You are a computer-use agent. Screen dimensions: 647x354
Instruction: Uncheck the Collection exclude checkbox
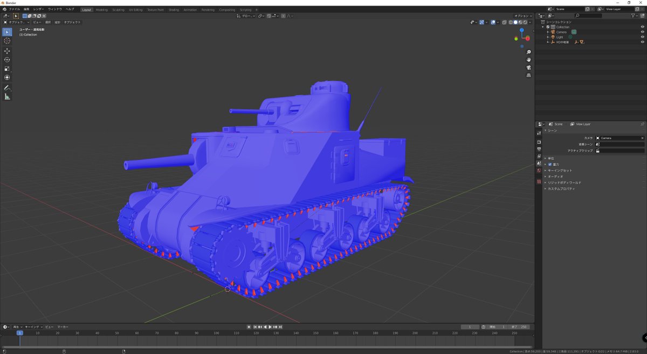[x=548, y=27]
